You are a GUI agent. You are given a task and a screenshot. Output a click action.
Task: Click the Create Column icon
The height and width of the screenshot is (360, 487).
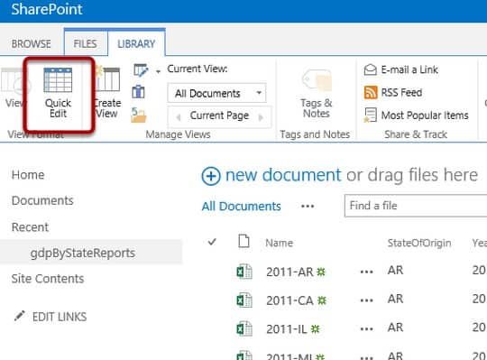pos(138,92)
